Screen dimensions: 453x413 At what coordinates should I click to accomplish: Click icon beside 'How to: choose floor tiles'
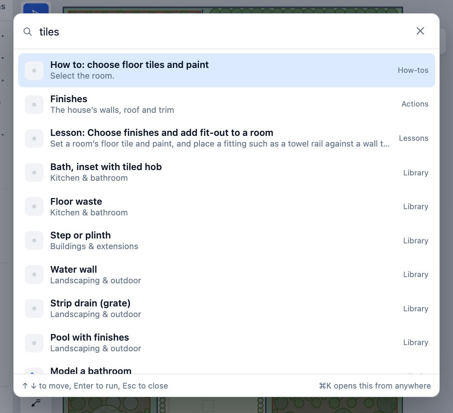pyautogui.click(x=34, y=71)
